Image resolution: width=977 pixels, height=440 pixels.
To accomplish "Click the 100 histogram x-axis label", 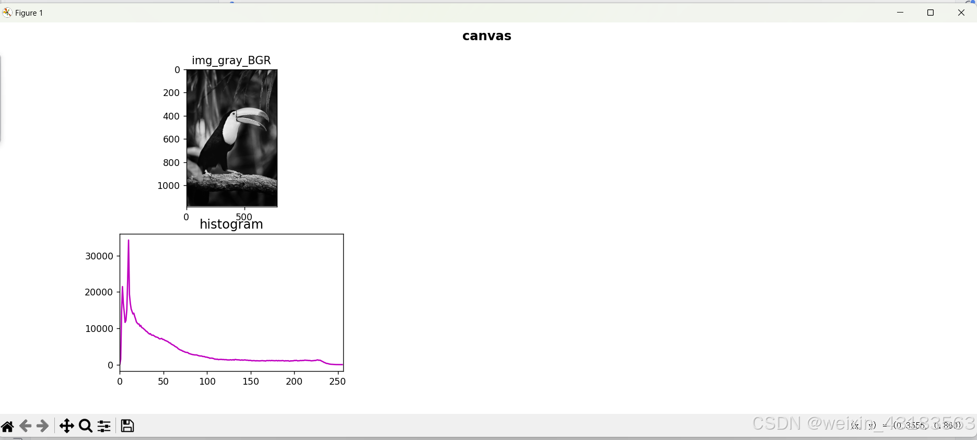I will click(x=207, y=382).
